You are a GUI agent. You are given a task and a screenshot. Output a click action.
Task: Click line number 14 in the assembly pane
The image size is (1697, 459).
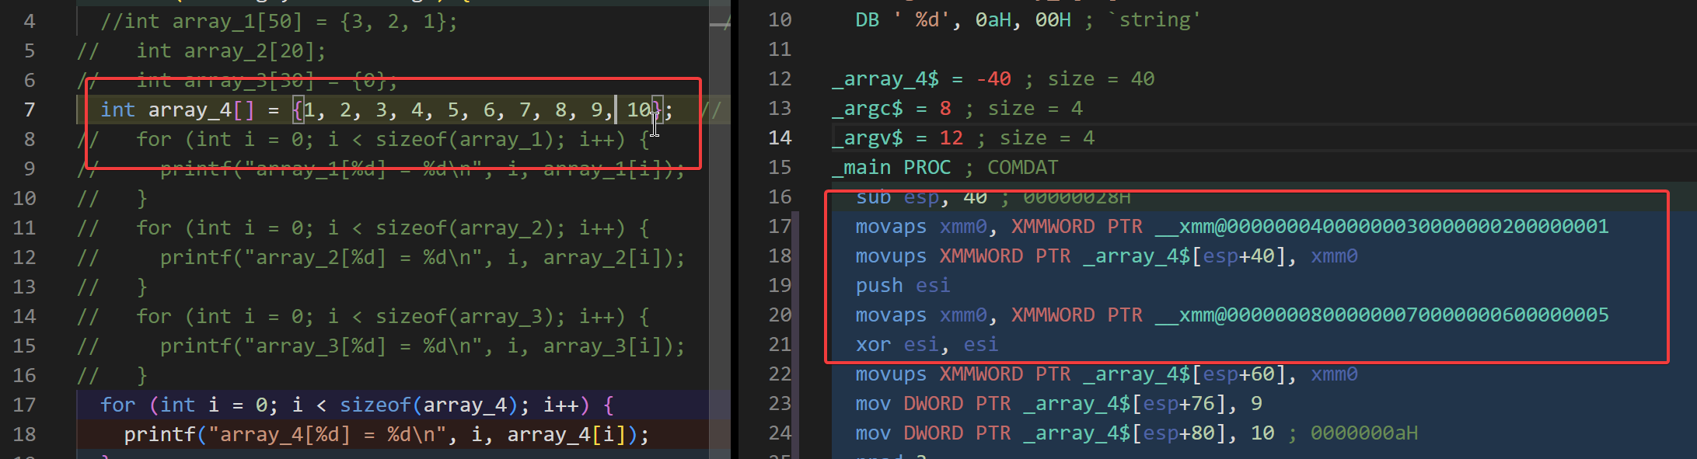(780, 137)
